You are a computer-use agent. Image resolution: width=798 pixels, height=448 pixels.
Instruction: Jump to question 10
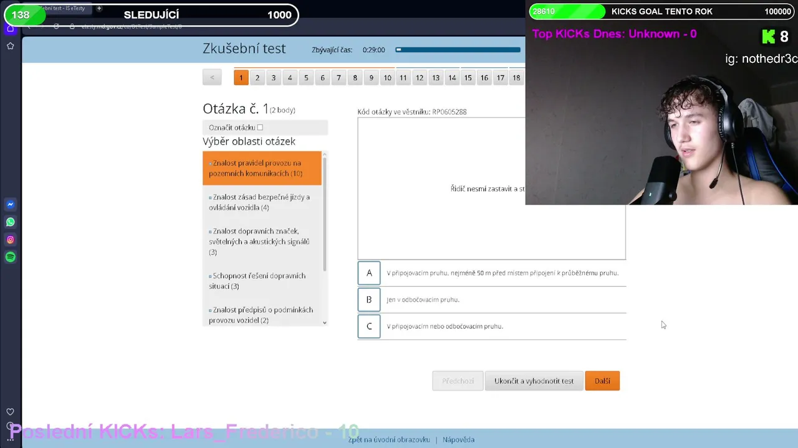pyautogui.click(x=387, y=78)
